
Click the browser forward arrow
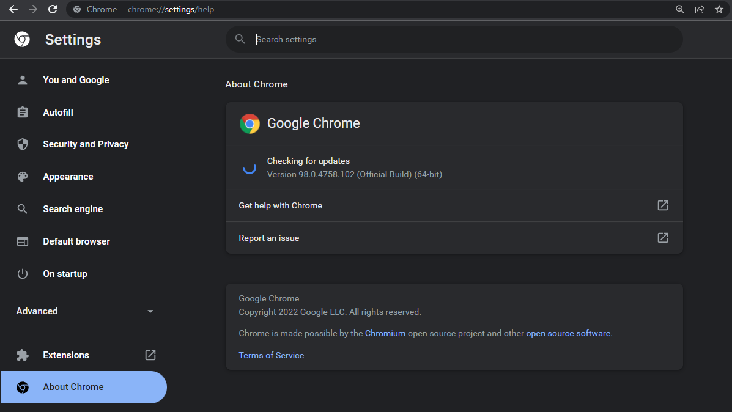pos(32,9)
